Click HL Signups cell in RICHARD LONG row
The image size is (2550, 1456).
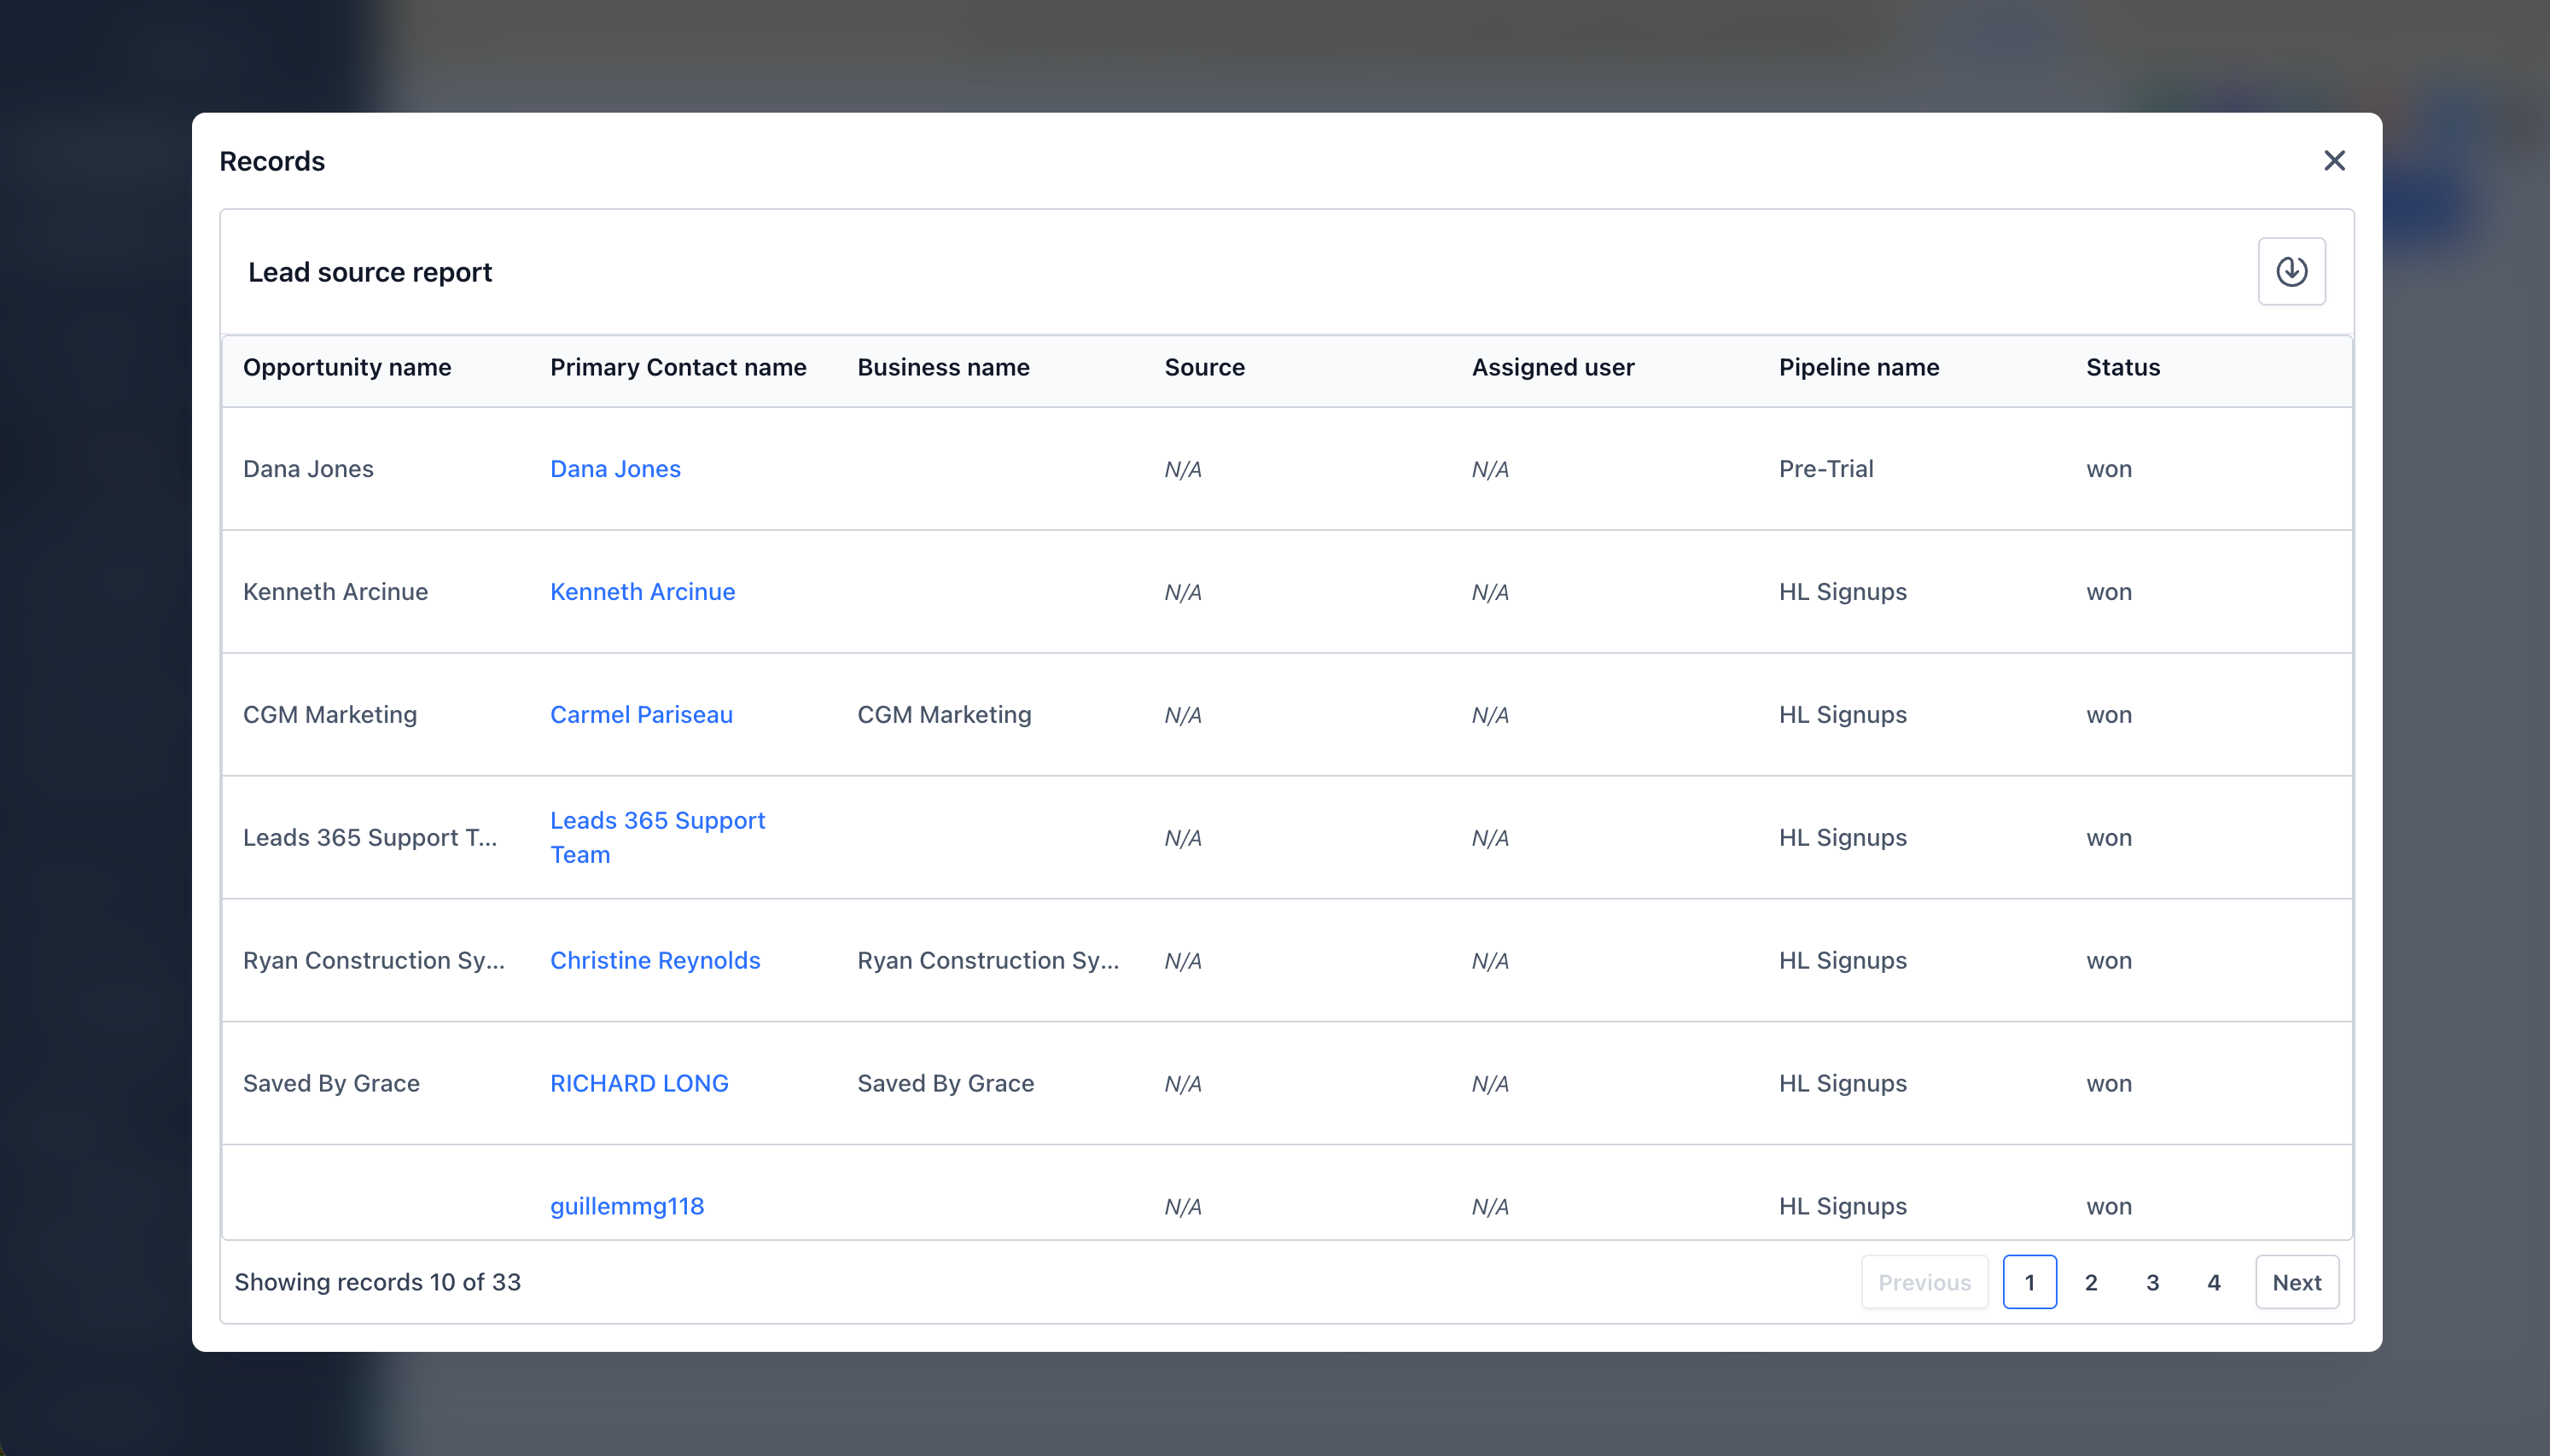click(x=1843, y=1084)
